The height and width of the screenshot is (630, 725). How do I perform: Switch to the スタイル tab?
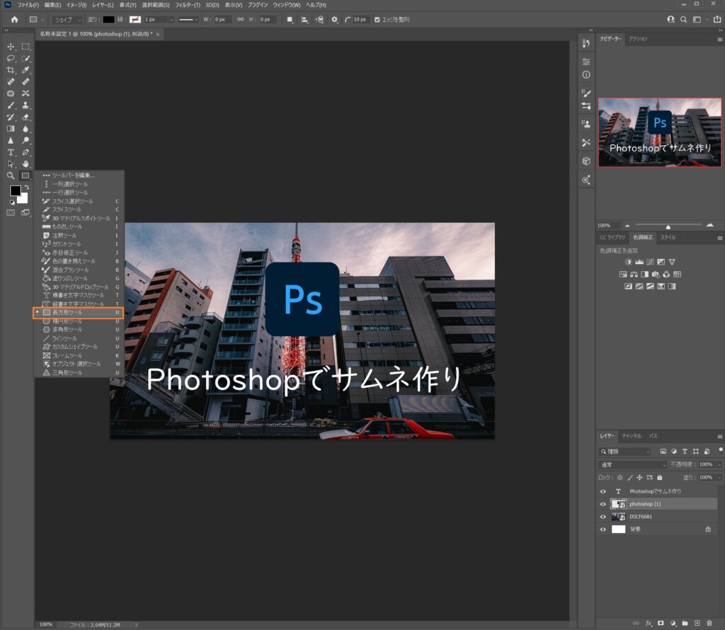668,238
